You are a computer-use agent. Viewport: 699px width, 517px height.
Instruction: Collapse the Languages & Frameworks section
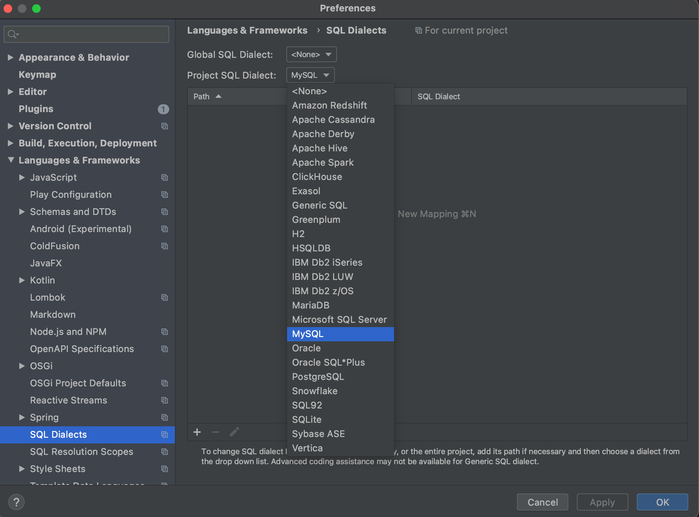[11, 160]
